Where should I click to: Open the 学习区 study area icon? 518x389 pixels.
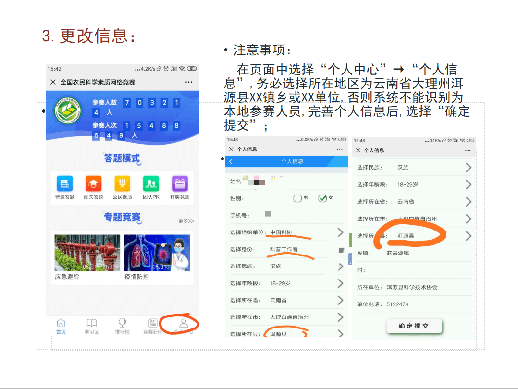91,326
